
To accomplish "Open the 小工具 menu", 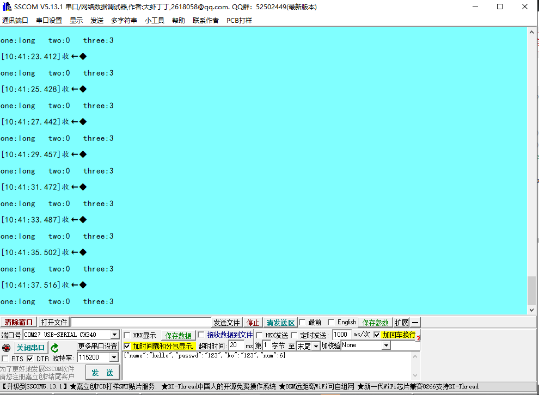I will click(x=154, y=20).
